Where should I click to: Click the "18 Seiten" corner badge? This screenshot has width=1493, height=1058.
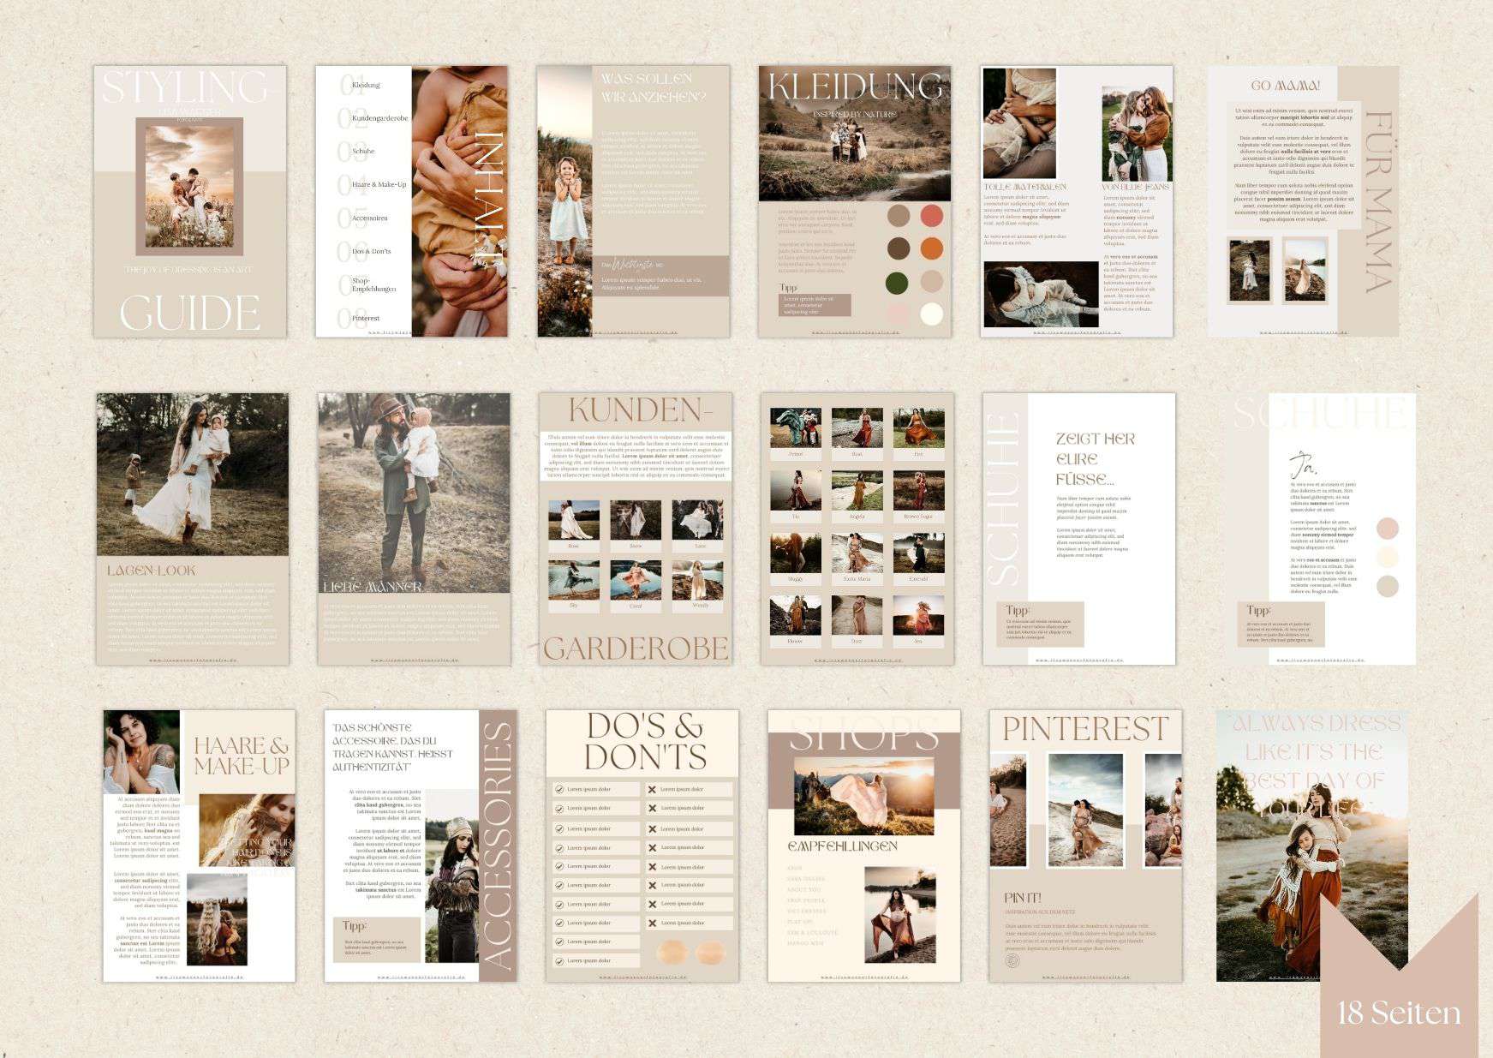pos(1399,1013)
